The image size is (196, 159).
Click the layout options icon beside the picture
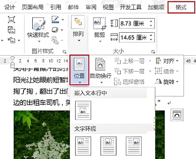tap(177, 115)
